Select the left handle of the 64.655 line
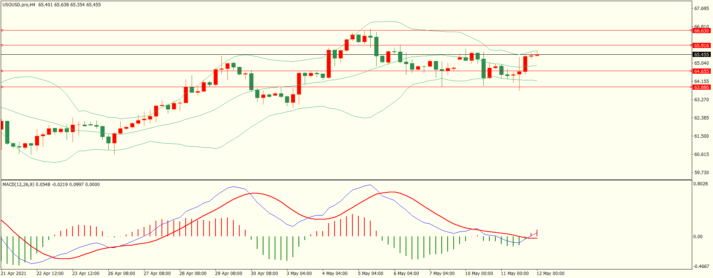Viewport: 713px width, 278px height. point(2,71)
